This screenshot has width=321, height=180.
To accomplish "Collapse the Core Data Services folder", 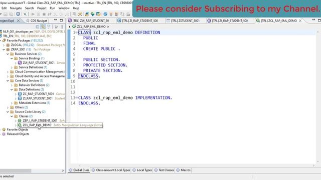I will pos(8,80).
